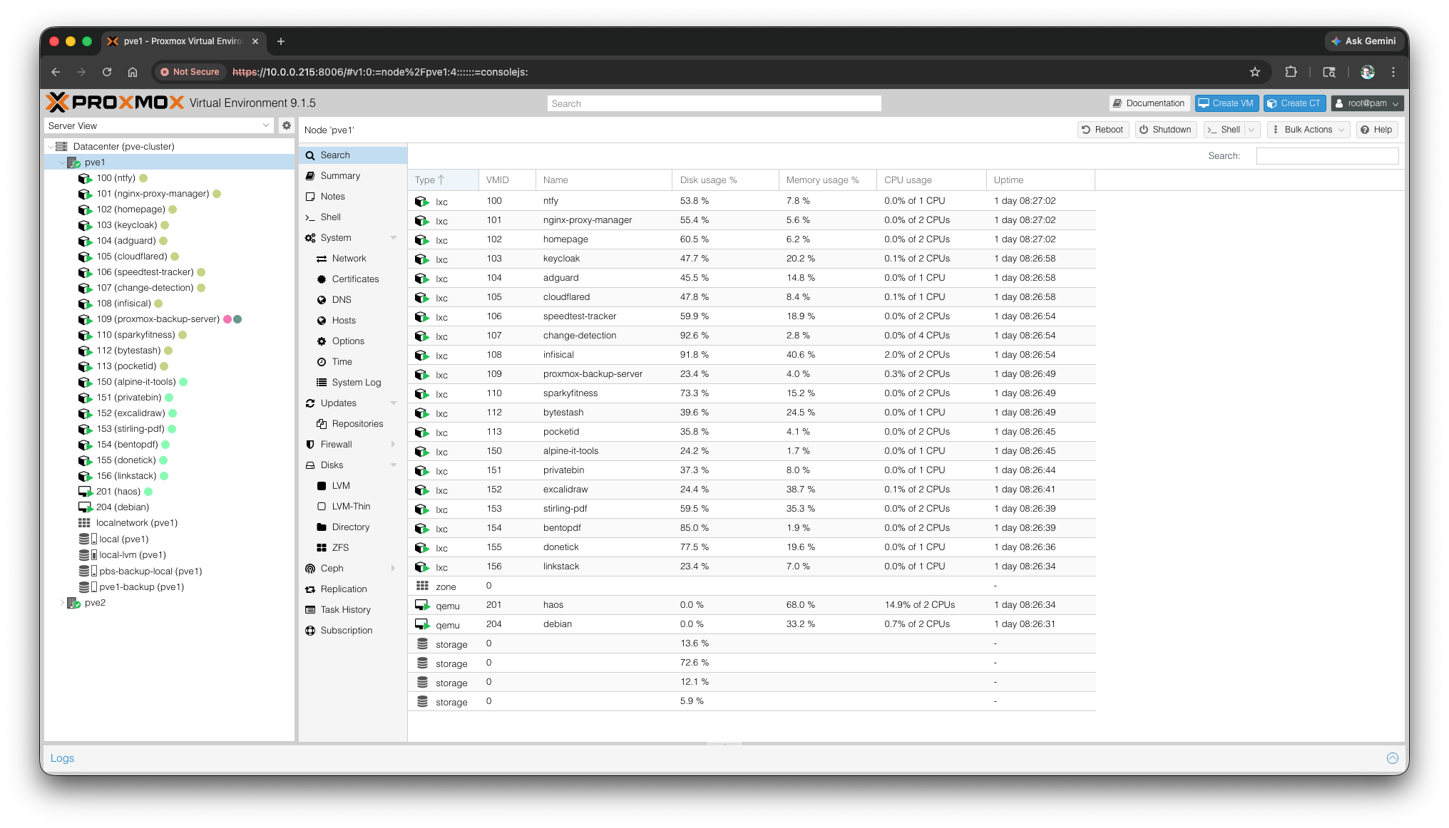Viewport: 1449px width, 828px height.
Task: Click the top Search input field
Action: (714, 103)
